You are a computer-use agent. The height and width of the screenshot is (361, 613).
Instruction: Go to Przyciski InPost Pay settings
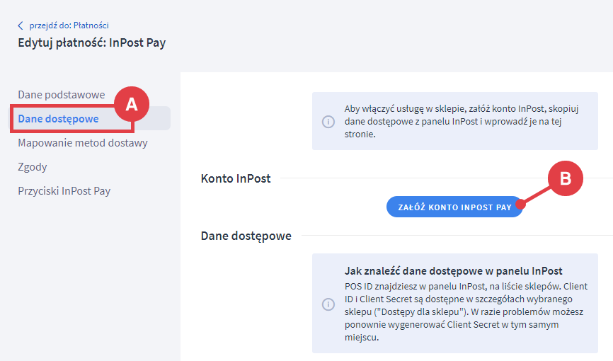tap(64, 191)
